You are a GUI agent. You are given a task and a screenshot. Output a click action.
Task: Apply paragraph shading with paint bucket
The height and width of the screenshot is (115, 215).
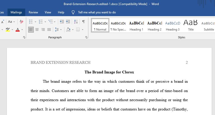coord(68,30)
